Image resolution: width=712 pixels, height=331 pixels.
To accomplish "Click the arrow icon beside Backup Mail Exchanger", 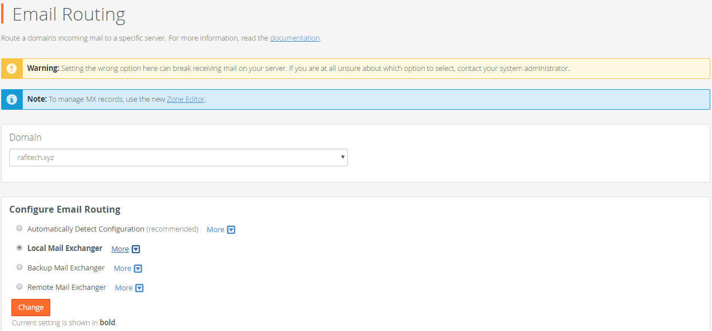I will point(138,269).
